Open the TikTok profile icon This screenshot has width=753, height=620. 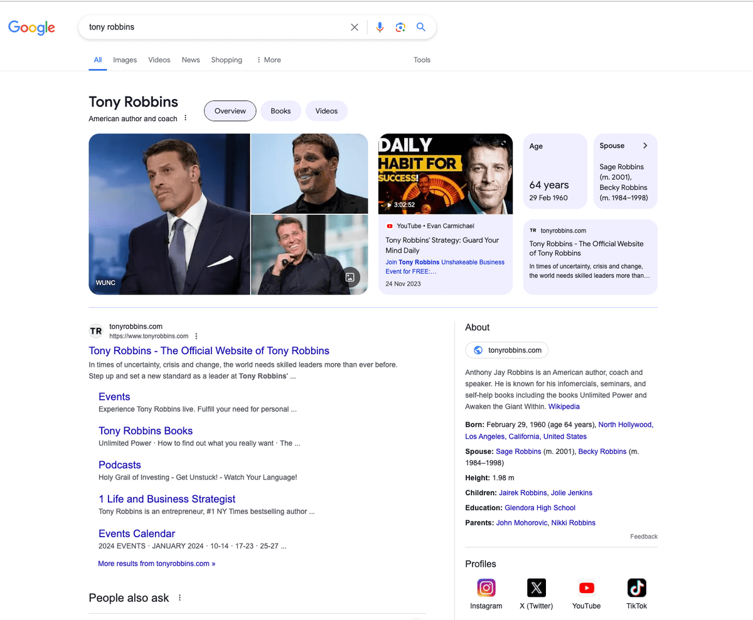(x=637, y=588)
